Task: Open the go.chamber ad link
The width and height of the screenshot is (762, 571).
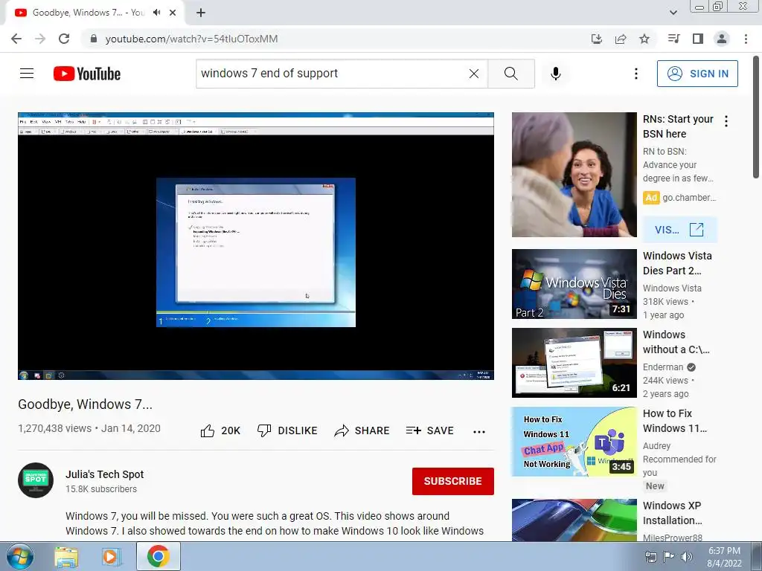Action: 688,198
